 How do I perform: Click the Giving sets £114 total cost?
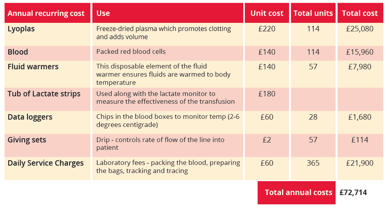360,140
